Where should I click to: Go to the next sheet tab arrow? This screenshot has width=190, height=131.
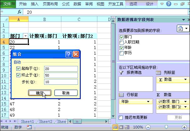click(x=10, y=121)
